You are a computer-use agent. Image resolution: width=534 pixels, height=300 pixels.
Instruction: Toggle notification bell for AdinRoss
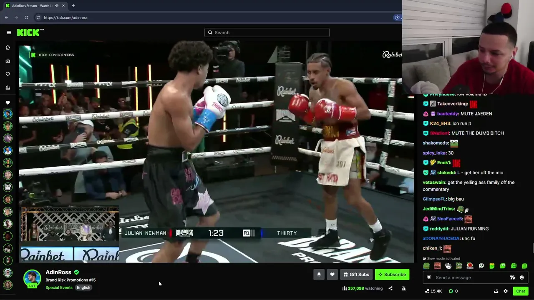click(319, 275)
